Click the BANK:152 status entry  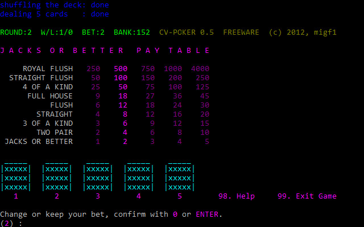132,32
